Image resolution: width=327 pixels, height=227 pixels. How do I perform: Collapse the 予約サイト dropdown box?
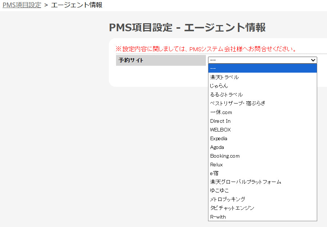tap(263, 60)
